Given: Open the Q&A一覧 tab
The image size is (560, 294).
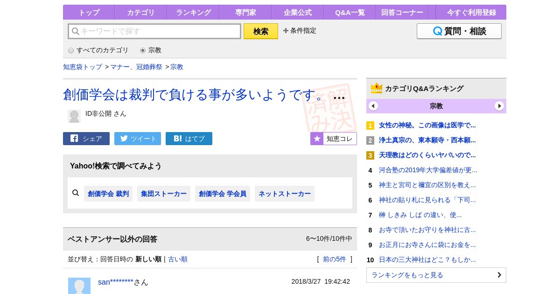Looking at the screenshot, I should click(x=350, y=12).
